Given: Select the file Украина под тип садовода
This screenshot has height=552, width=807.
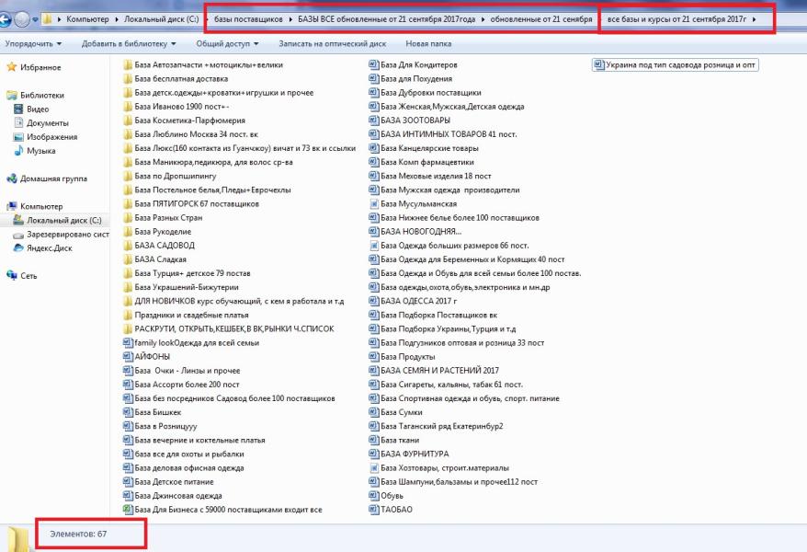Looking at the screenshot, I should (x=680, y=65).
